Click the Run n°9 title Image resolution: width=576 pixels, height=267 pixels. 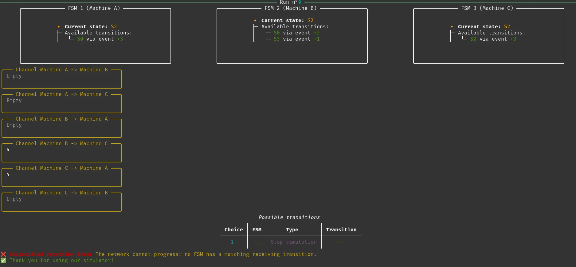(290, 2)
